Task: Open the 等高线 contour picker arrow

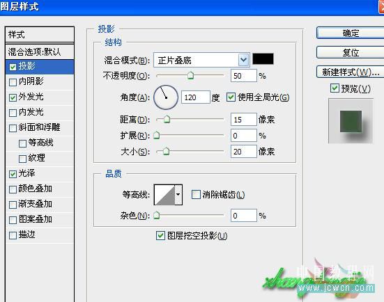Action: [178, 195]
